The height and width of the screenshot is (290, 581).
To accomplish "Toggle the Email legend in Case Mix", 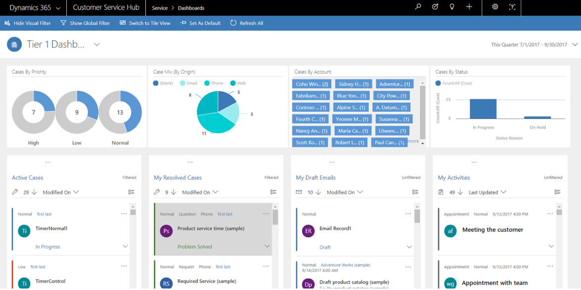I will (188, 83).
